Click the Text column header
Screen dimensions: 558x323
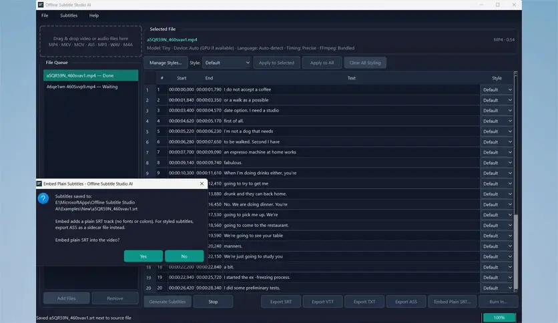point(351,78)
